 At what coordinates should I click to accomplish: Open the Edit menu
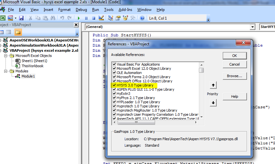pyautogui.click(x=22, y=10)
